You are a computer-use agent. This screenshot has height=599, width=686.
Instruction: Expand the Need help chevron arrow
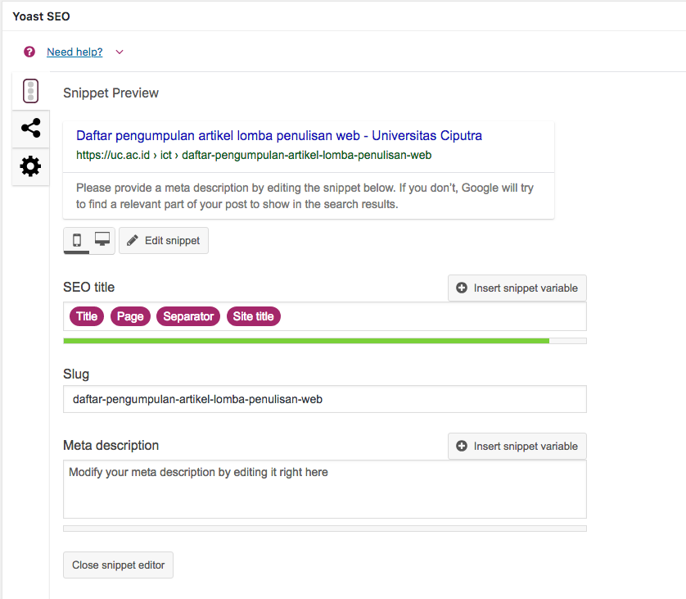pyautogui.click(x=120, y=52)
